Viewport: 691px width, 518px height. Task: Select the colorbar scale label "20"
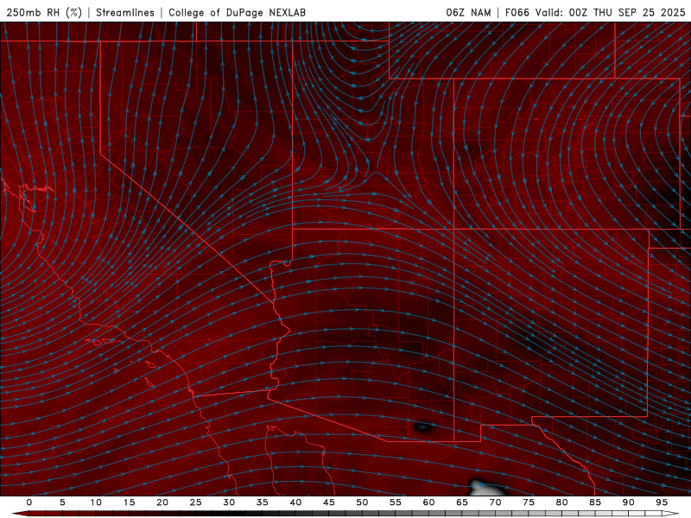[162, 502]
